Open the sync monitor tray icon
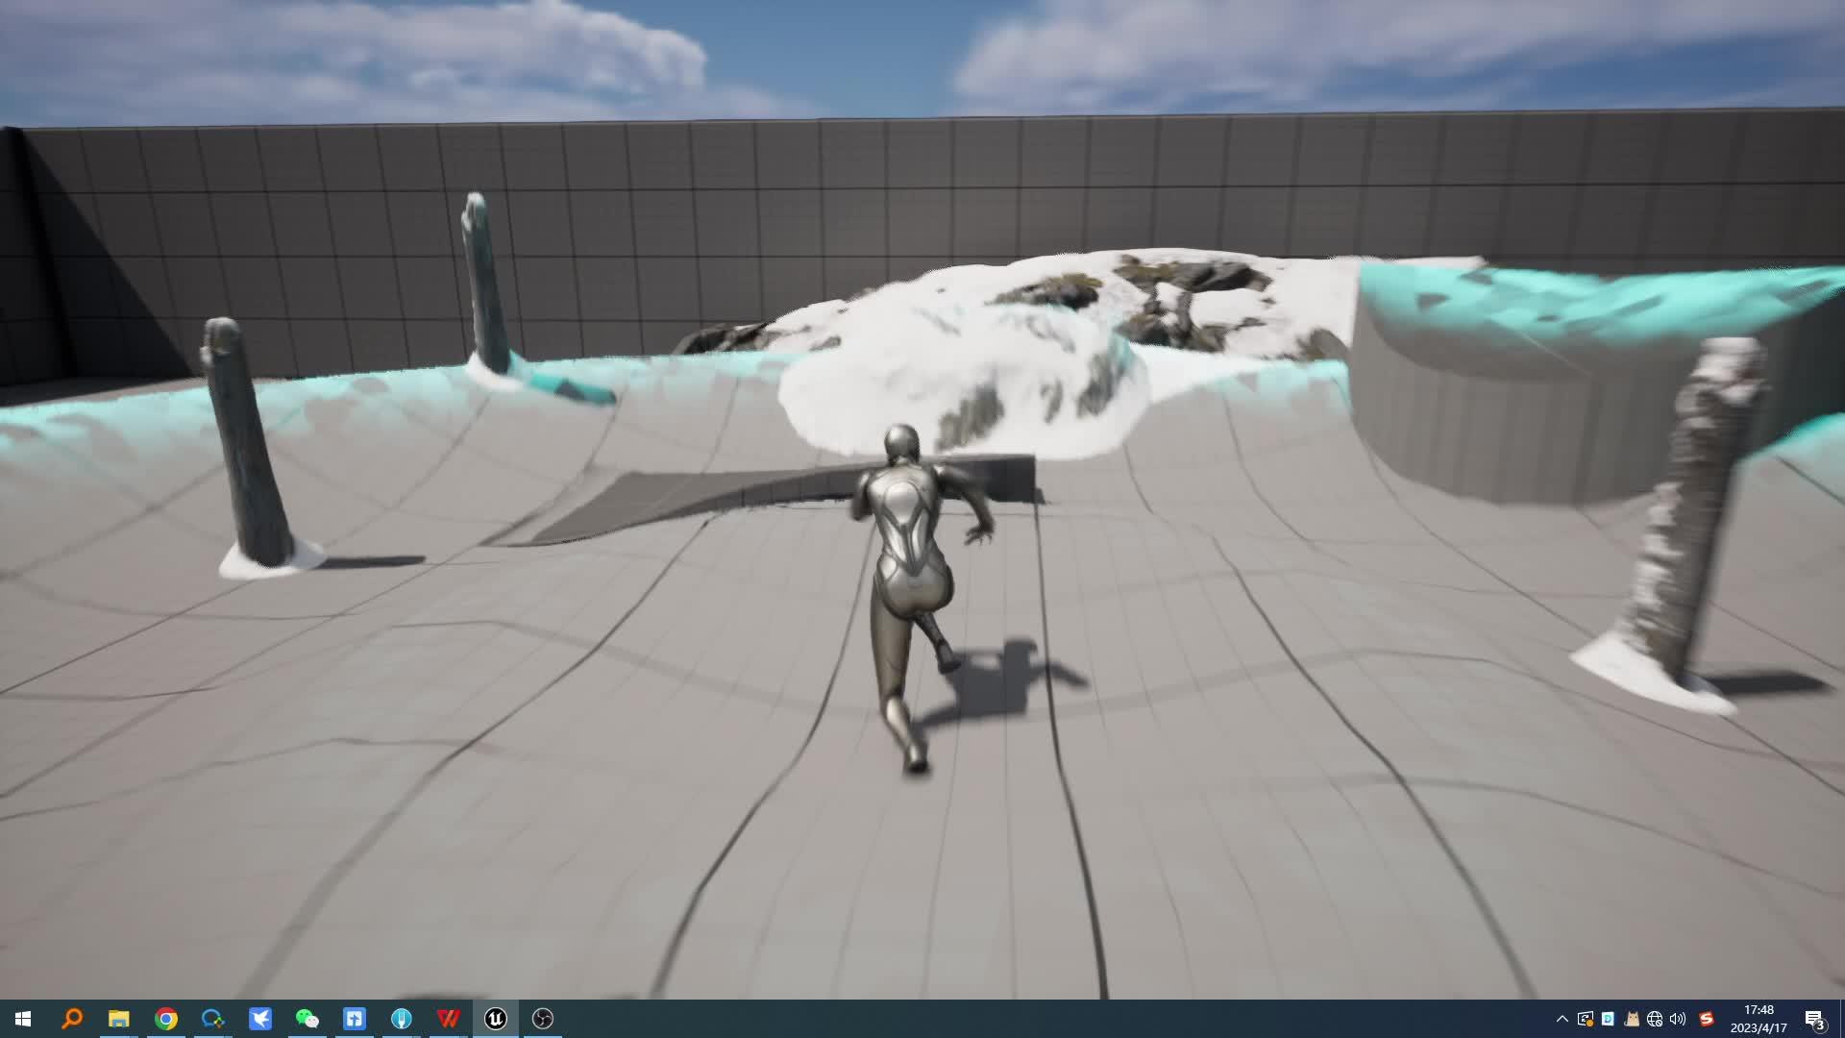This screenshot has height=1038, width=1845. (x=1585, y=1019)
